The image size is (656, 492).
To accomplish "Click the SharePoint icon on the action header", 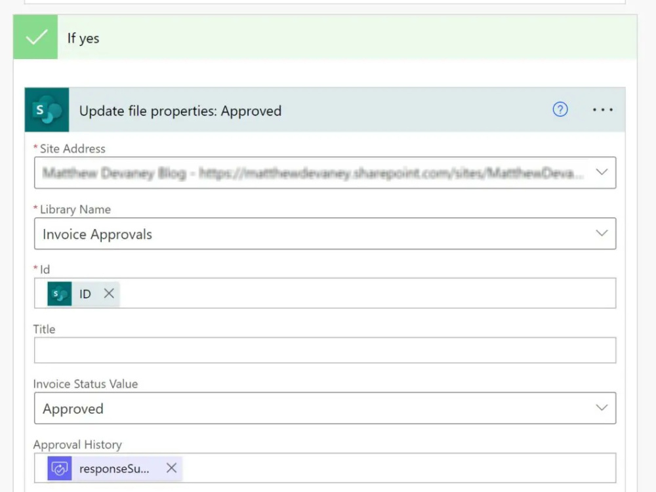I will 47,110.
